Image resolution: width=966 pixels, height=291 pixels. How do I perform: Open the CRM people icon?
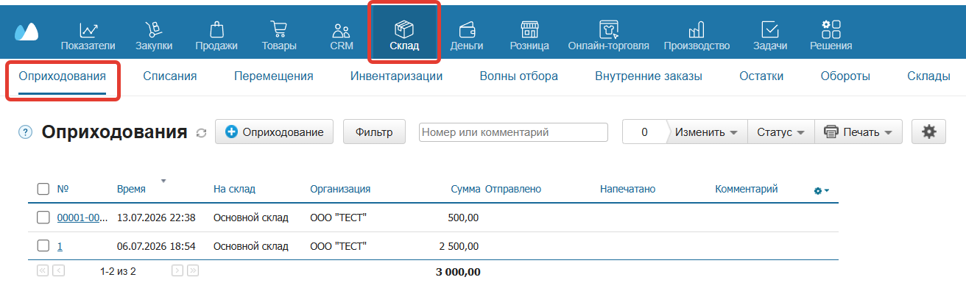click(x=342, y=30)
